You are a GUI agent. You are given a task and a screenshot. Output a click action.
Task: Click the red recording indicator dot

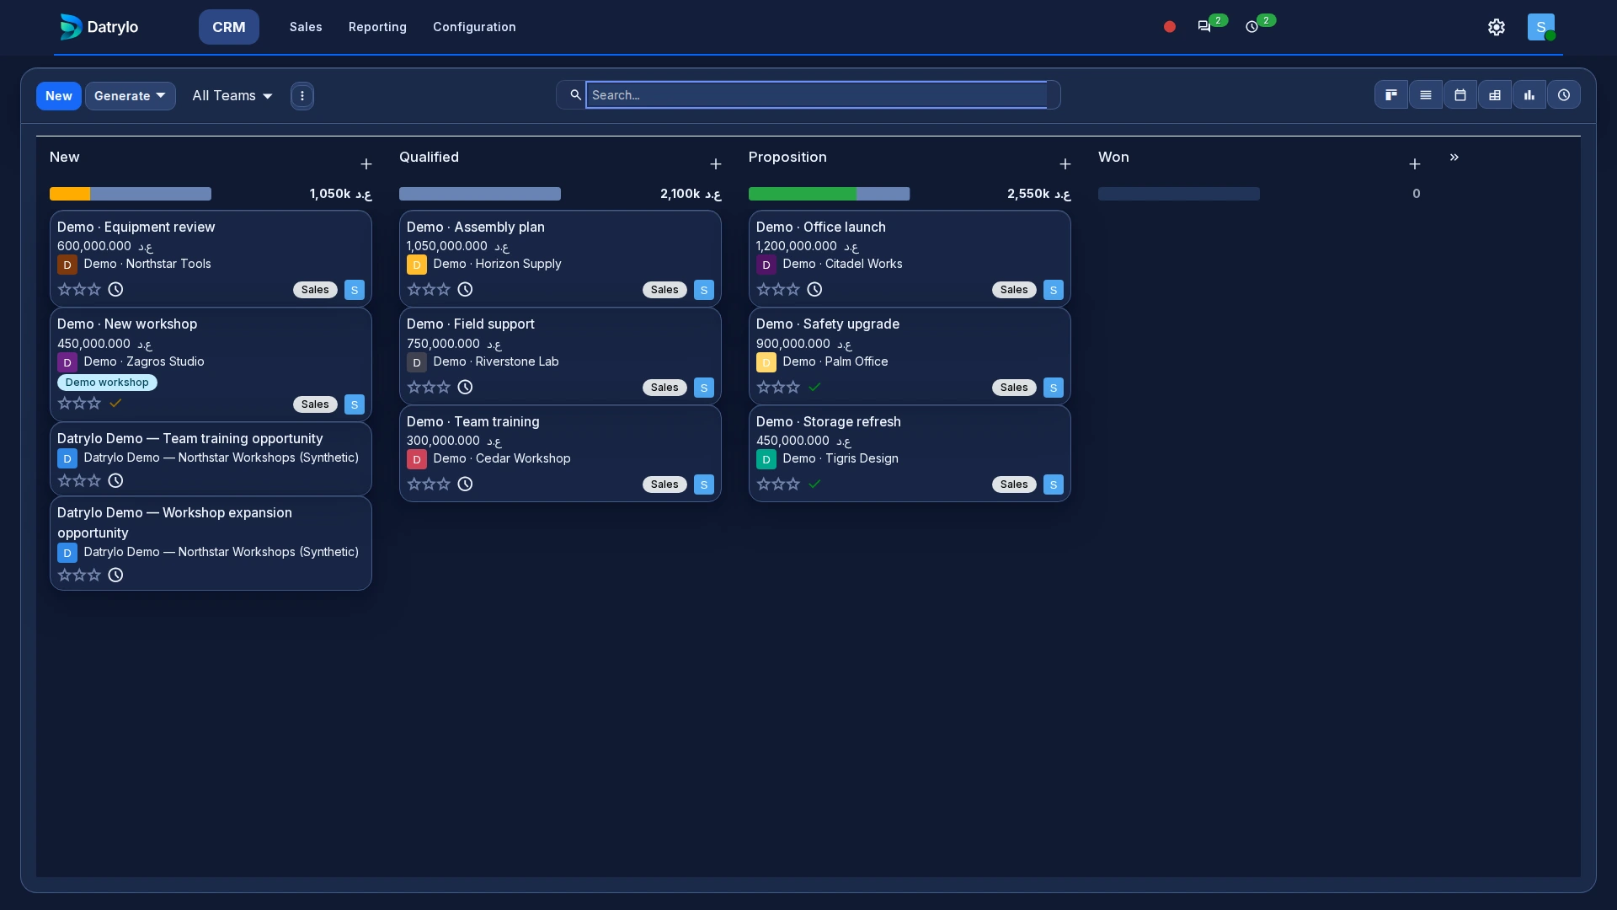1170,27
